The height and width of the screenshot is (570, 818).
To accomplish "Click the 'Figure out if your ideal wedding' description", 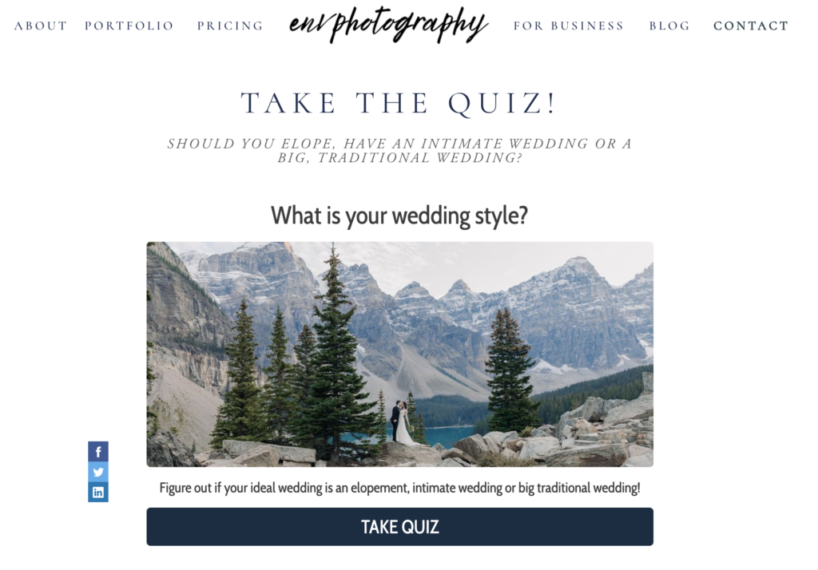I will point(399,488).
